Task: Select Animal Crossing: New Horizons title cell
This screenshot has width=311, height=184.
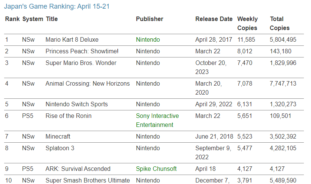Action: pos(87,83)
